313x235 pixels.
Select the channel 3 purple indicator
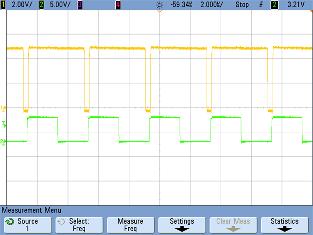(80, 4)
